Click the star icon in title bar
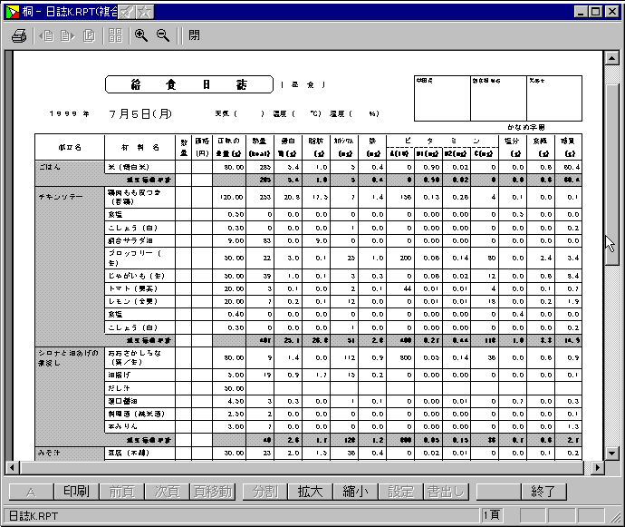The height and width of the screenshot is (527, 625). pos(144,12)
